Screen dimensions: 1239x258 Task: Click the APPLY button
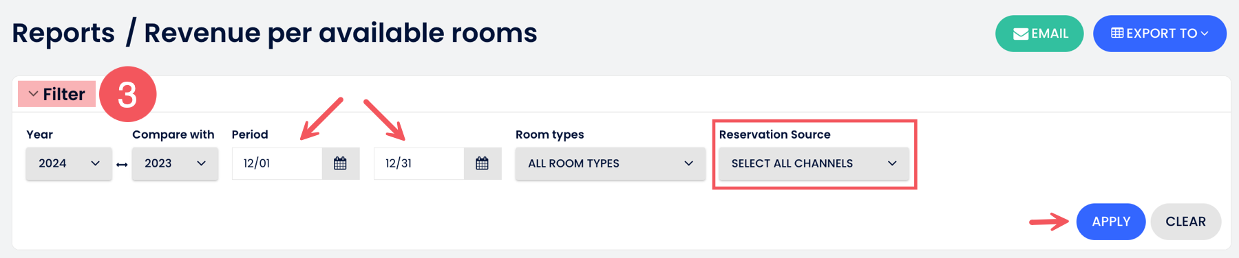pos(1110,222)
